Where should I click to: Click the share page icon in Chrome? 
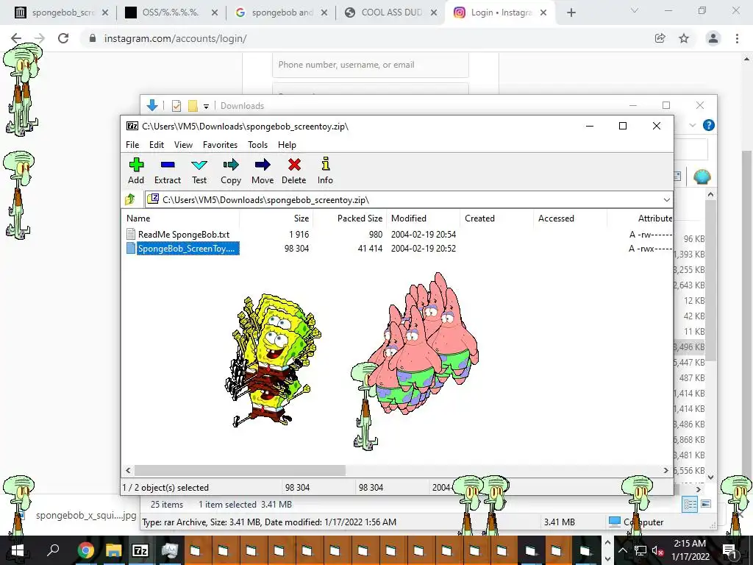pyautogui.click(x=660, y=38)
